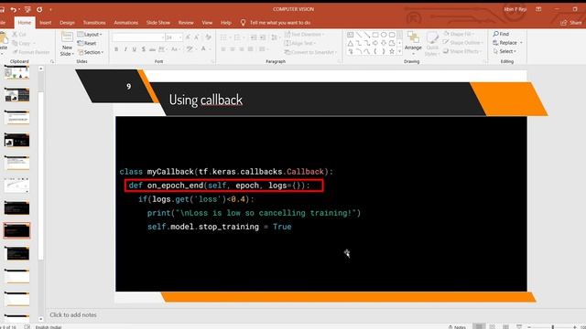Toggle Bold formatting

click(x=116, y=49)
